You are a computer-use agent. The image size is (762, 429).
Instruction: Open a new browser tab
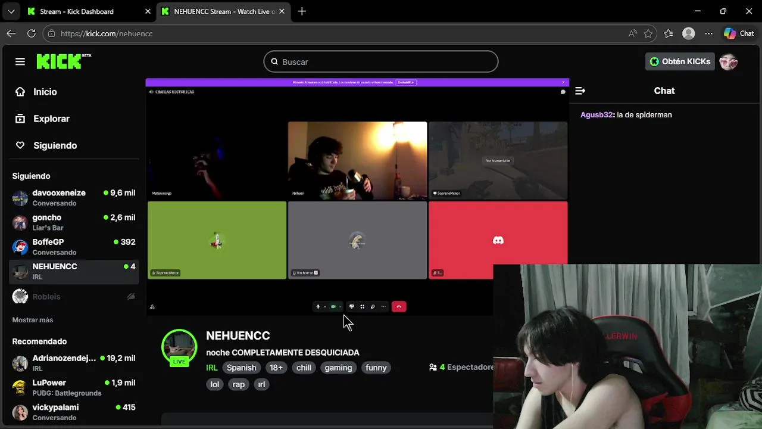[302, 11]
